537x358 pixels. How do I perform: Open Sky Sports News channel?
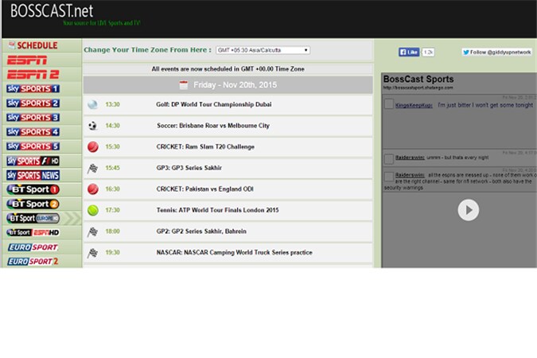[x=33, y=175]
